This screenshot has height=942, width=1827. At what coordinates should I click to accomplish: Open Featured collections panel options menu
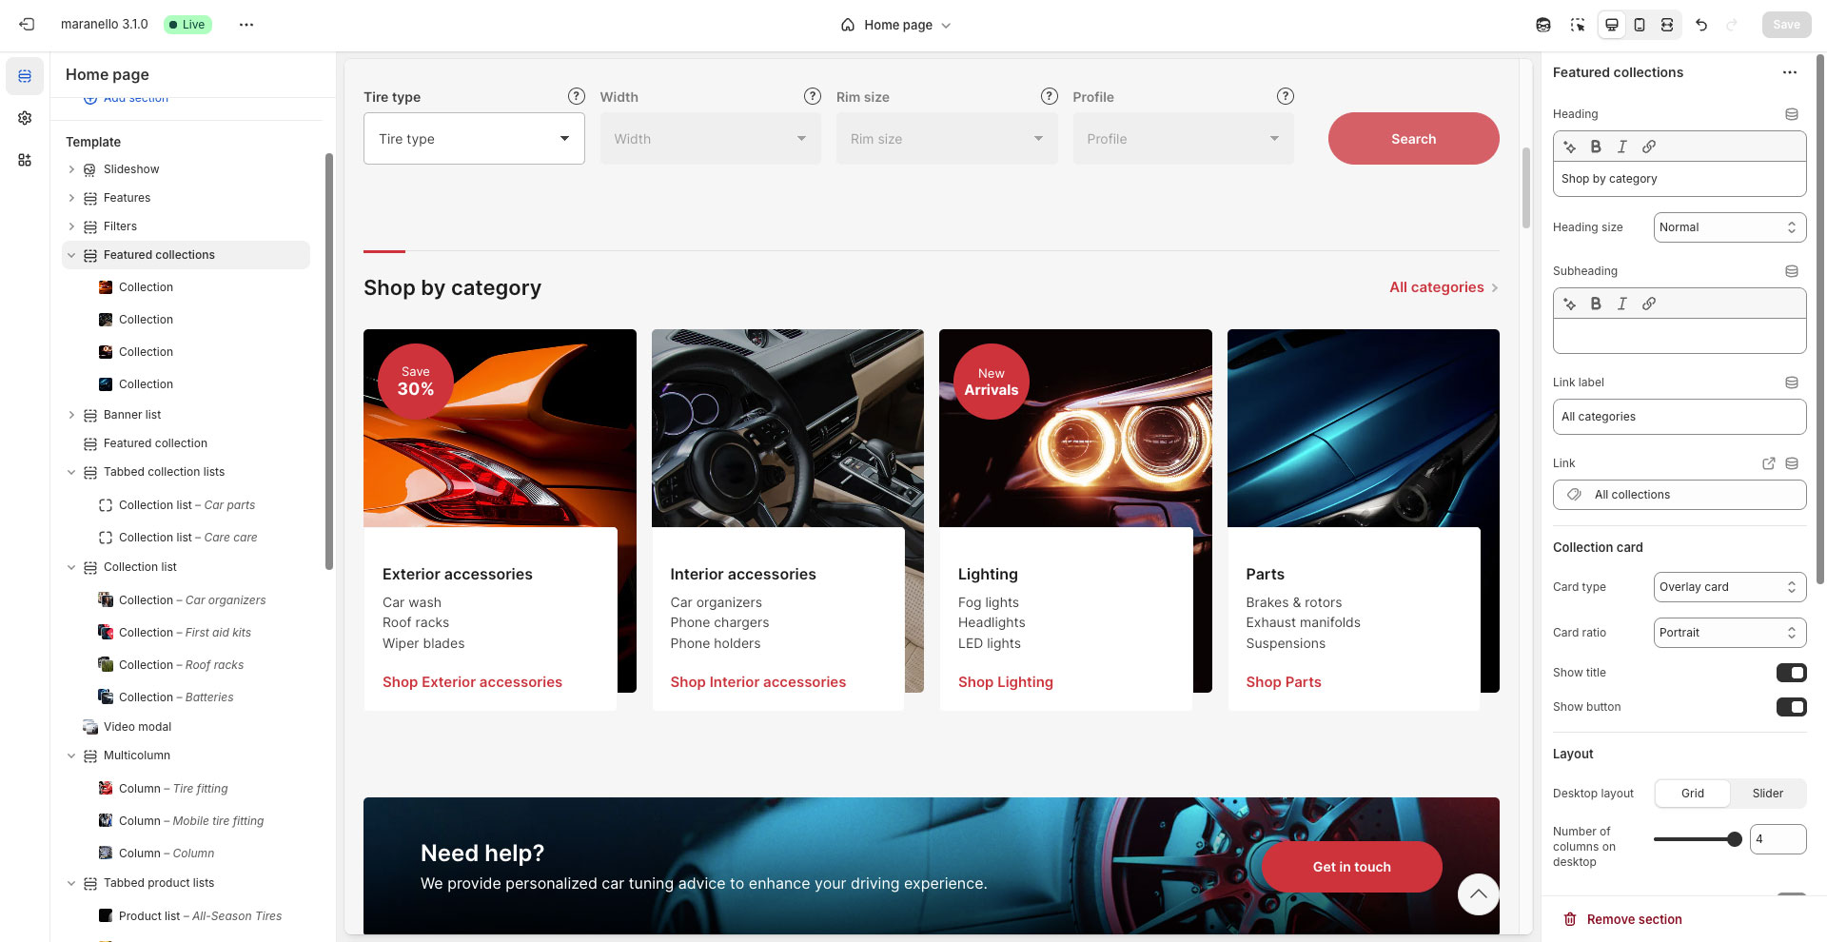pos(1790,72)
